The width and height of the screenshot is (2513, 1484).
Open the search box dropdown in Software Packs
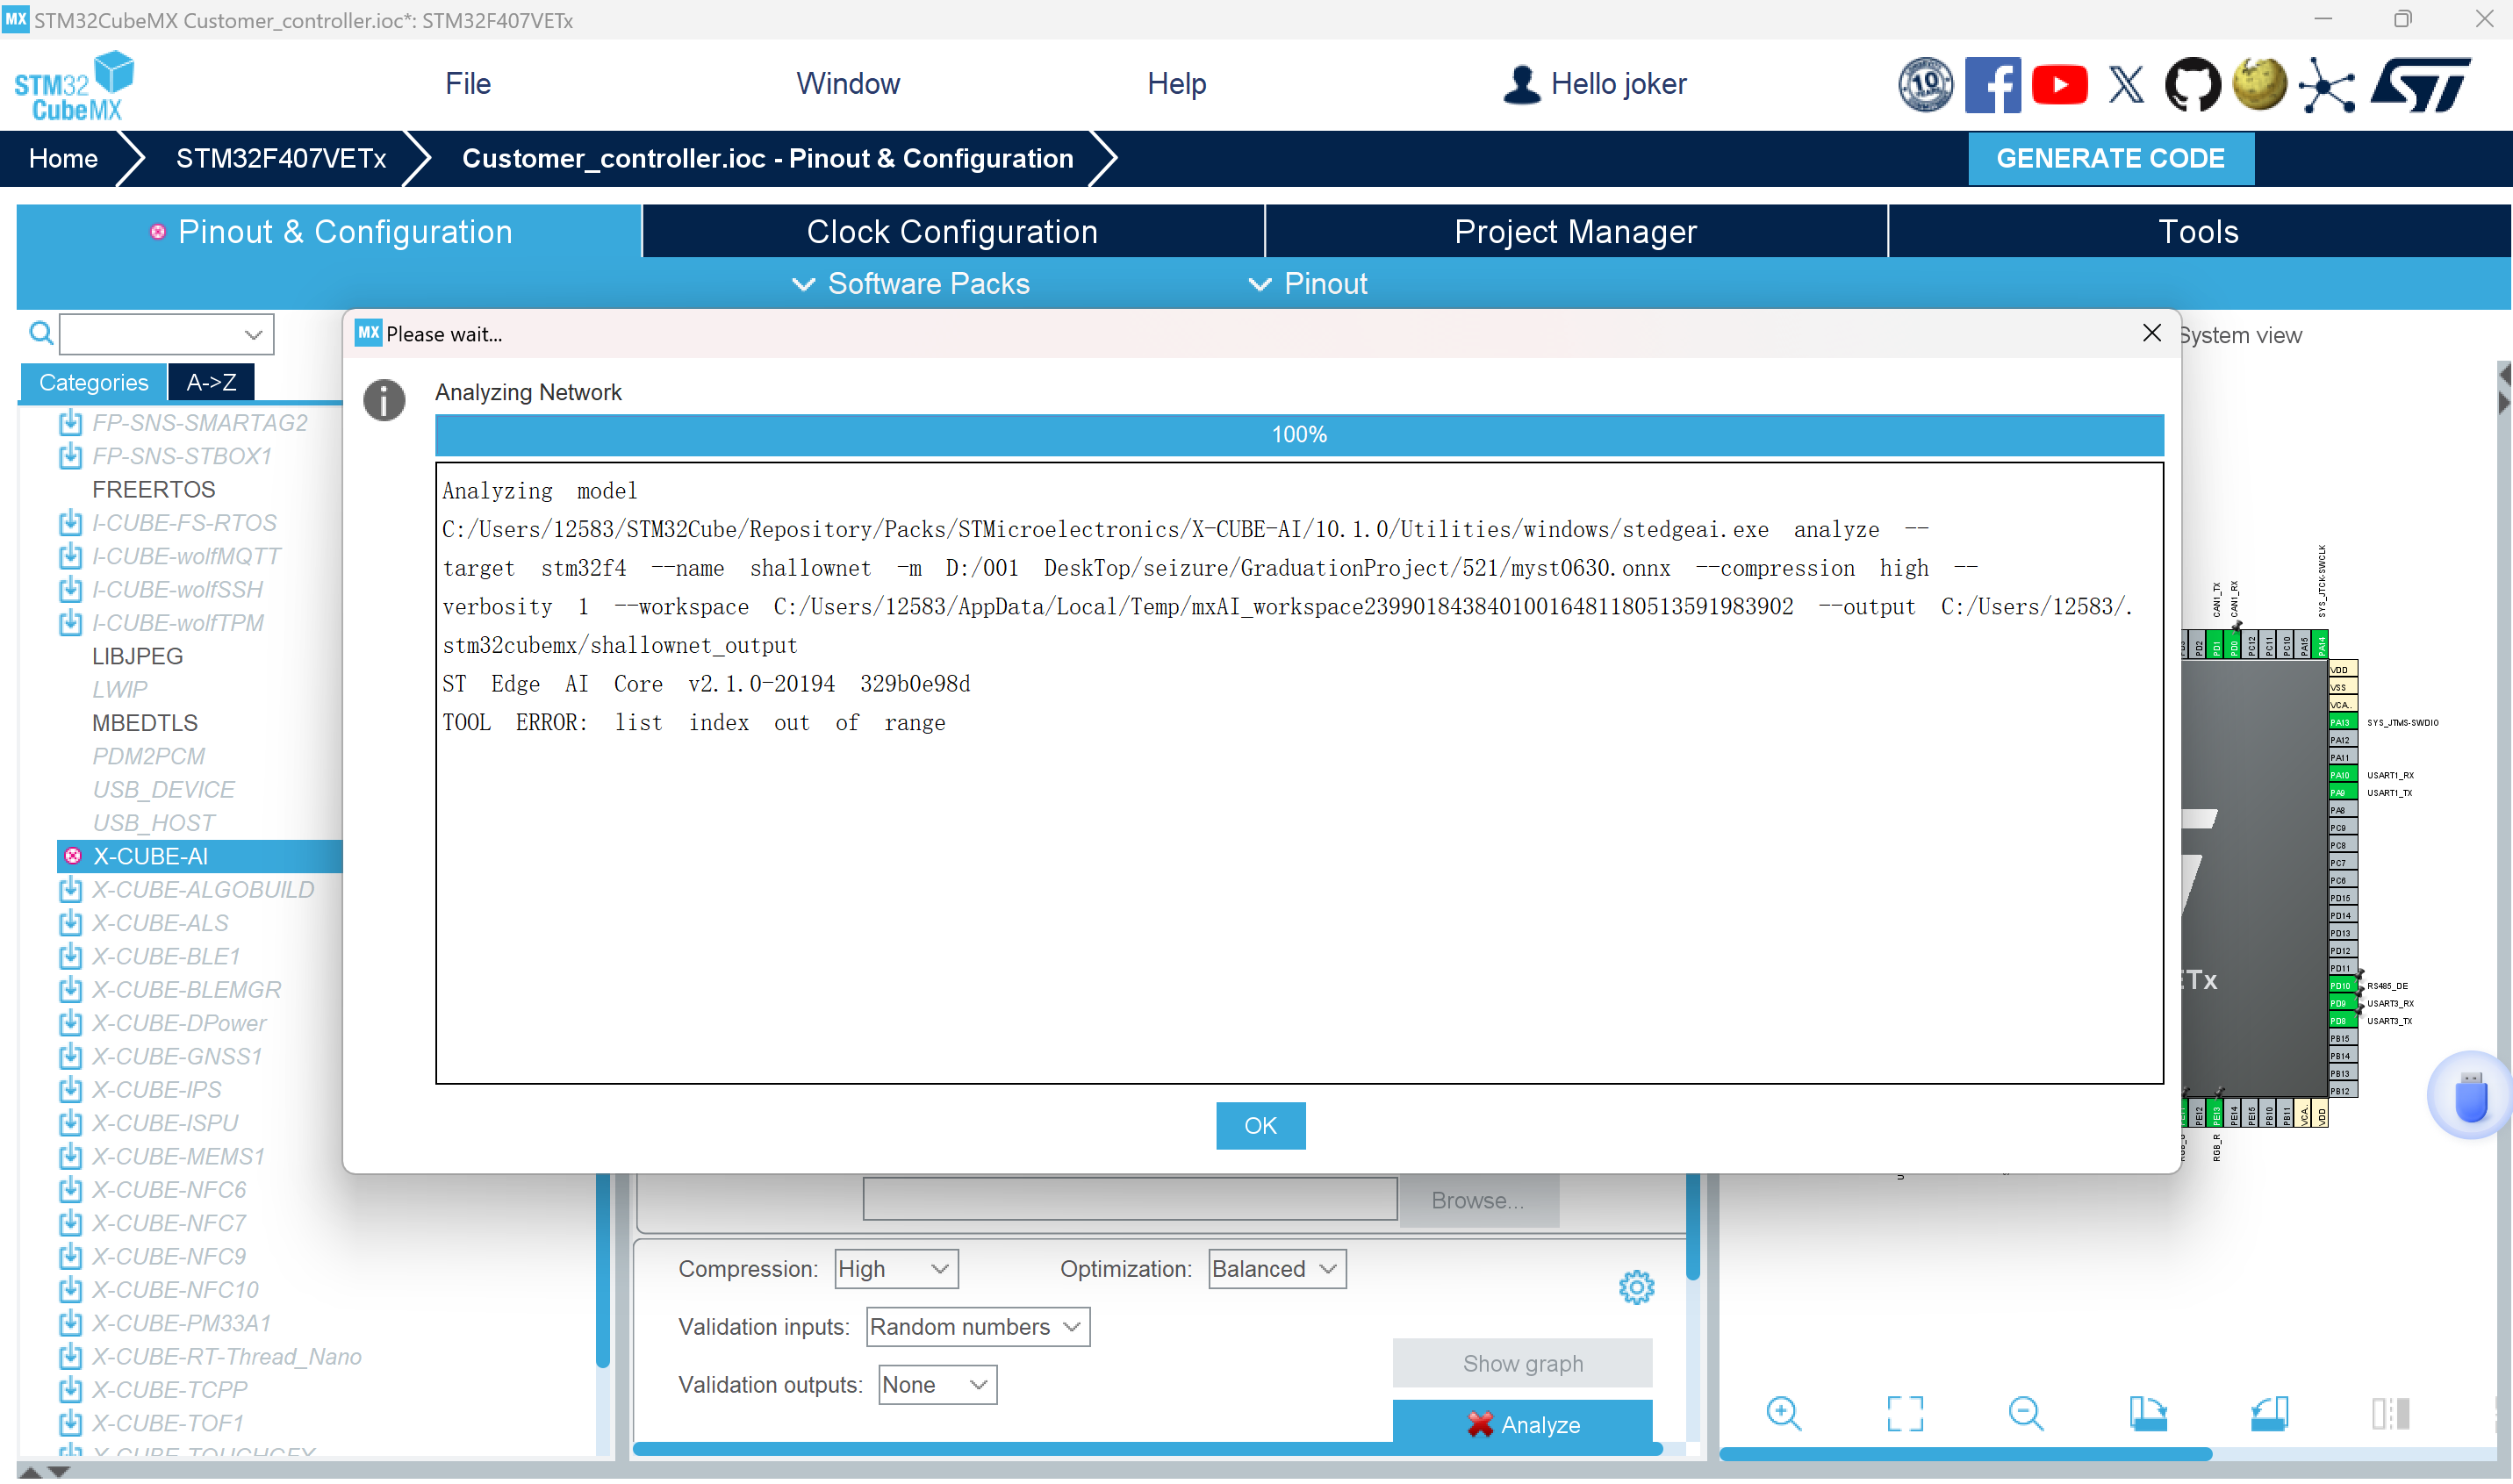252,333
